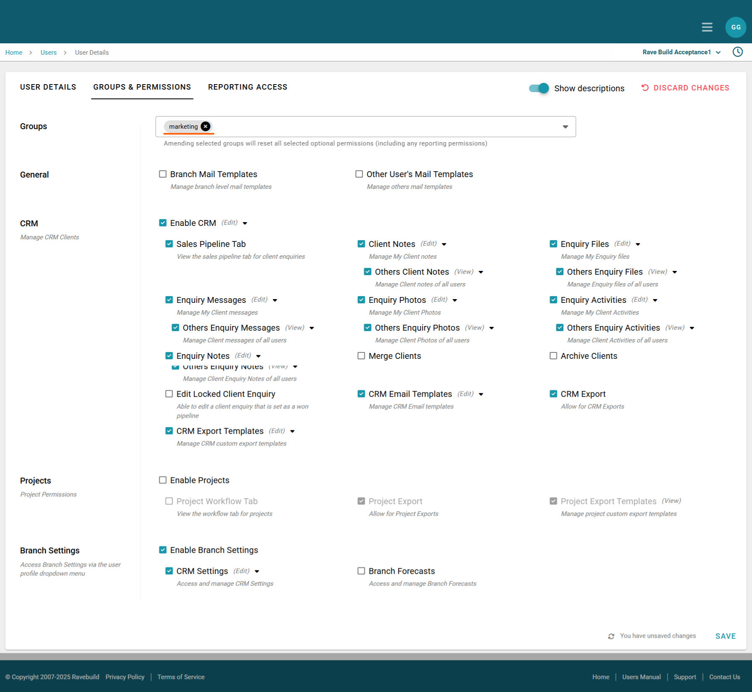Open Others Enquiry Files access dropdown
This screenshot has height=692, width=752.
(675, 272)
